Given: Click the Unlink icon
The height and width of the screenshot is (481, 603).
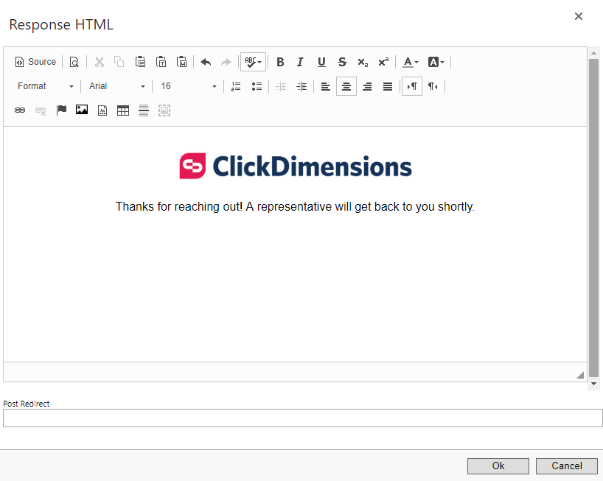Looking at the screenshot, I should point(41,110).
